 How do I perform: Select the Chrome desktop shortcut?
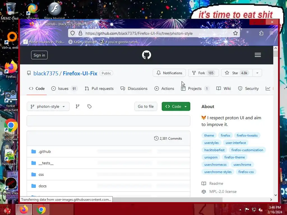pyautogui.click(x=10, y=130)
